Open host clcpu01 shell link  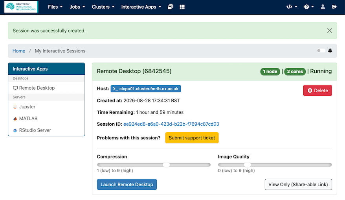point(146,89)
